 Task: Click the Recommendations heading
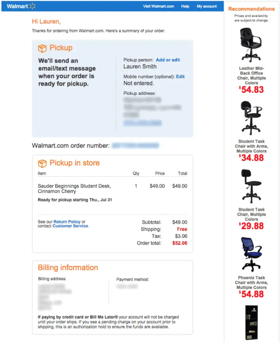(x=251, y=9)
